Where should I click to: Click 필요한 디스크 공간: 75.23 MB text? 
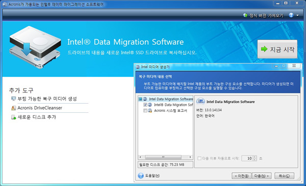point(162,165)
